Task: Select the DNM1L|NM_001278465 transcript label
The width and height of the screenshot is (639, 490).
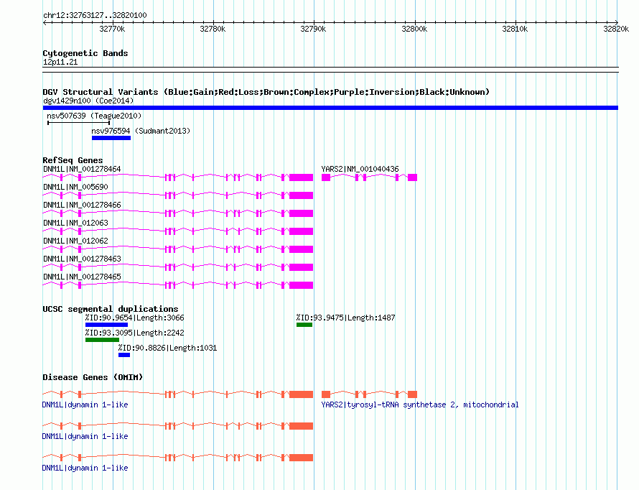Action: click(82, 277)
